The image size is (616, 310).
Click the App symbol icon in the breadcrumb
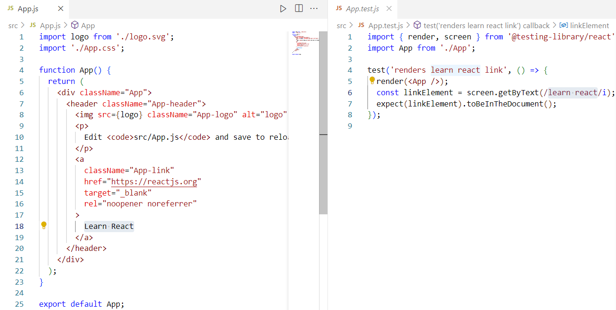pos(75,25)
